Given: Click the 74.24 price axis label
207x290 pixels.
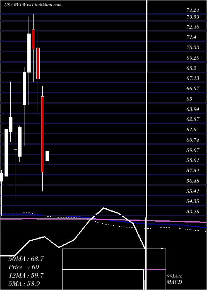Looking at the screenshot, I should click(193, 10).
